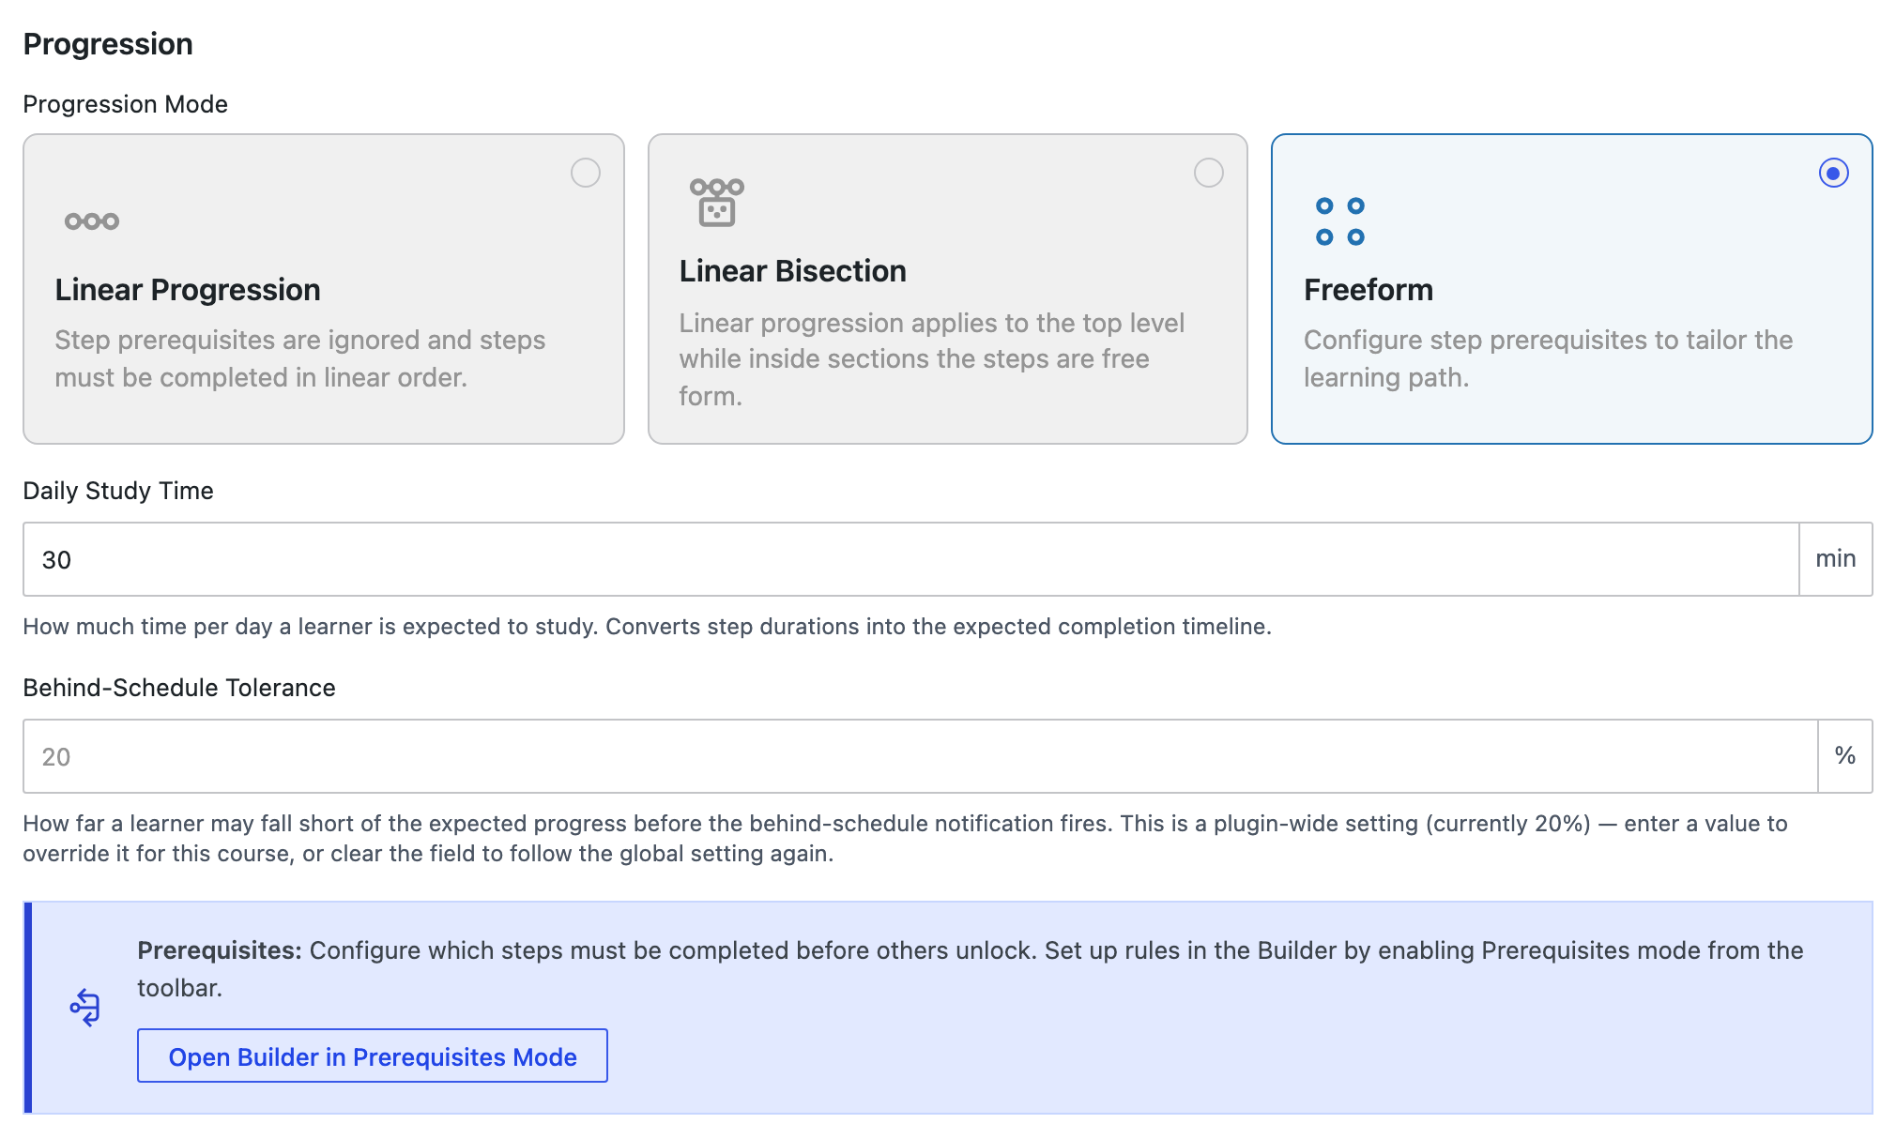1896x1139 pixels.
Task: Click the bold 'Prerequisites:' notice text
Action: coord(220,950)
